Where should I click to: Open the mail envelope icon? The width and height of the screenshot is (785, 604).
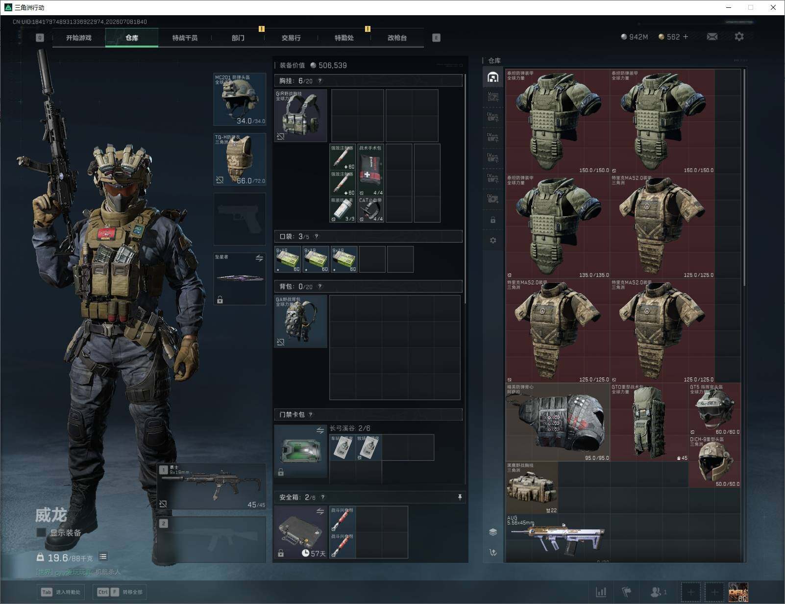[712, 37]
